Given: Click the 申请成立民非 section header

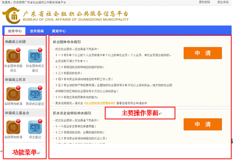Looking at the screenshot, I should pyautogui.click(x=25, y=80).
